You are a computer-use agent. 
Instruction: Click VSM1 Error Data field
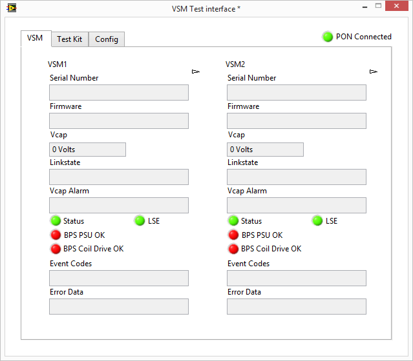click(x=119, y=306)
